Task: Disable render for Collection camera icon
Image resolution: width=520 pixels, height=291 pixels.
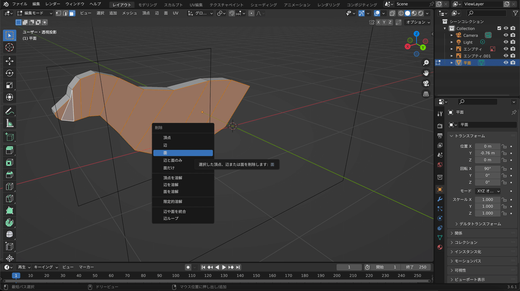Action: tap(513, 28)
